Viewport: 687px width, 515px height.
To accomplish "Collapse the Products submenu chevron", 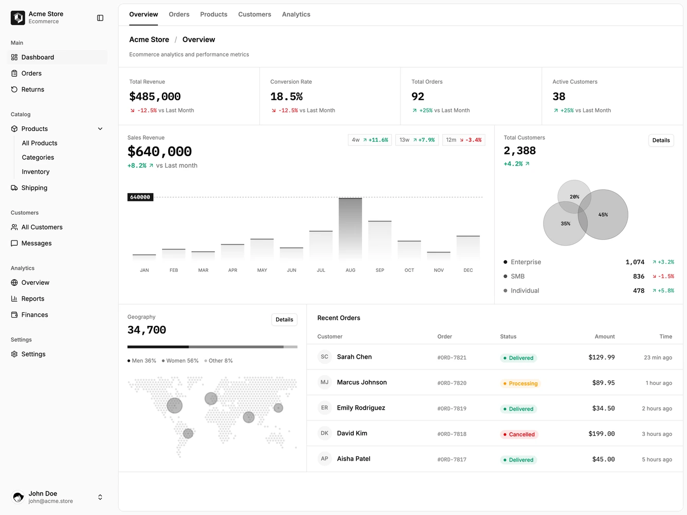I will (x=100, y=129).
